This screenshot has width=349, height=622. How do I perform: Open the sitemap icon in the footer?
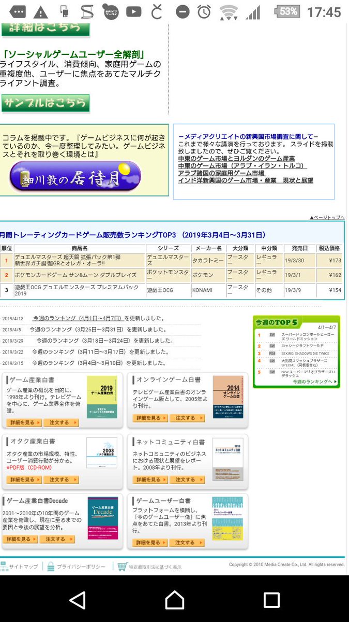[x=4, y=566]
